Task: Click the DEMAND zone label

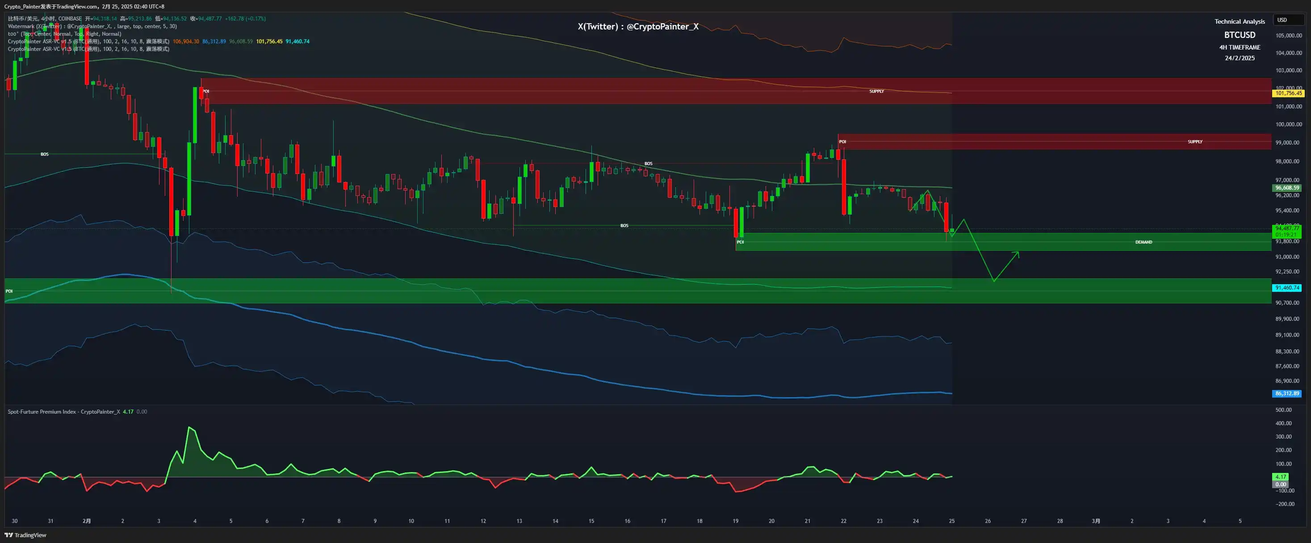Action: [1143, 242]
